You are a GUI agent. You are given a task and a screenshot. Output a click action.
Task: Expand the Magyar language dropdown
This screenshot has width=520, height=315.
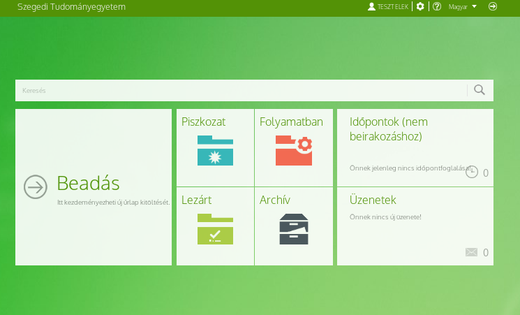463,6
